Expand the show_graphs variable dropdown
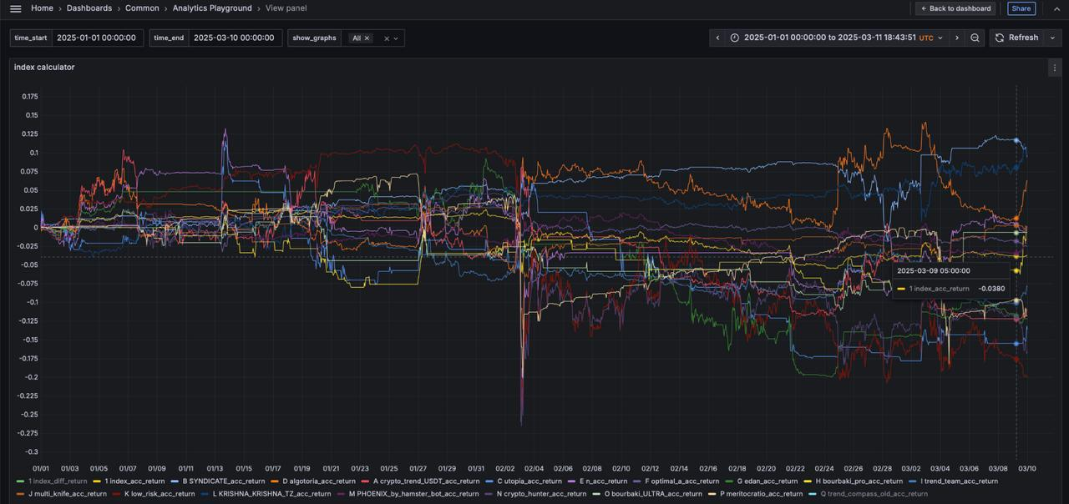Viewport: 1069px width, 504px height. coord(396,38)
